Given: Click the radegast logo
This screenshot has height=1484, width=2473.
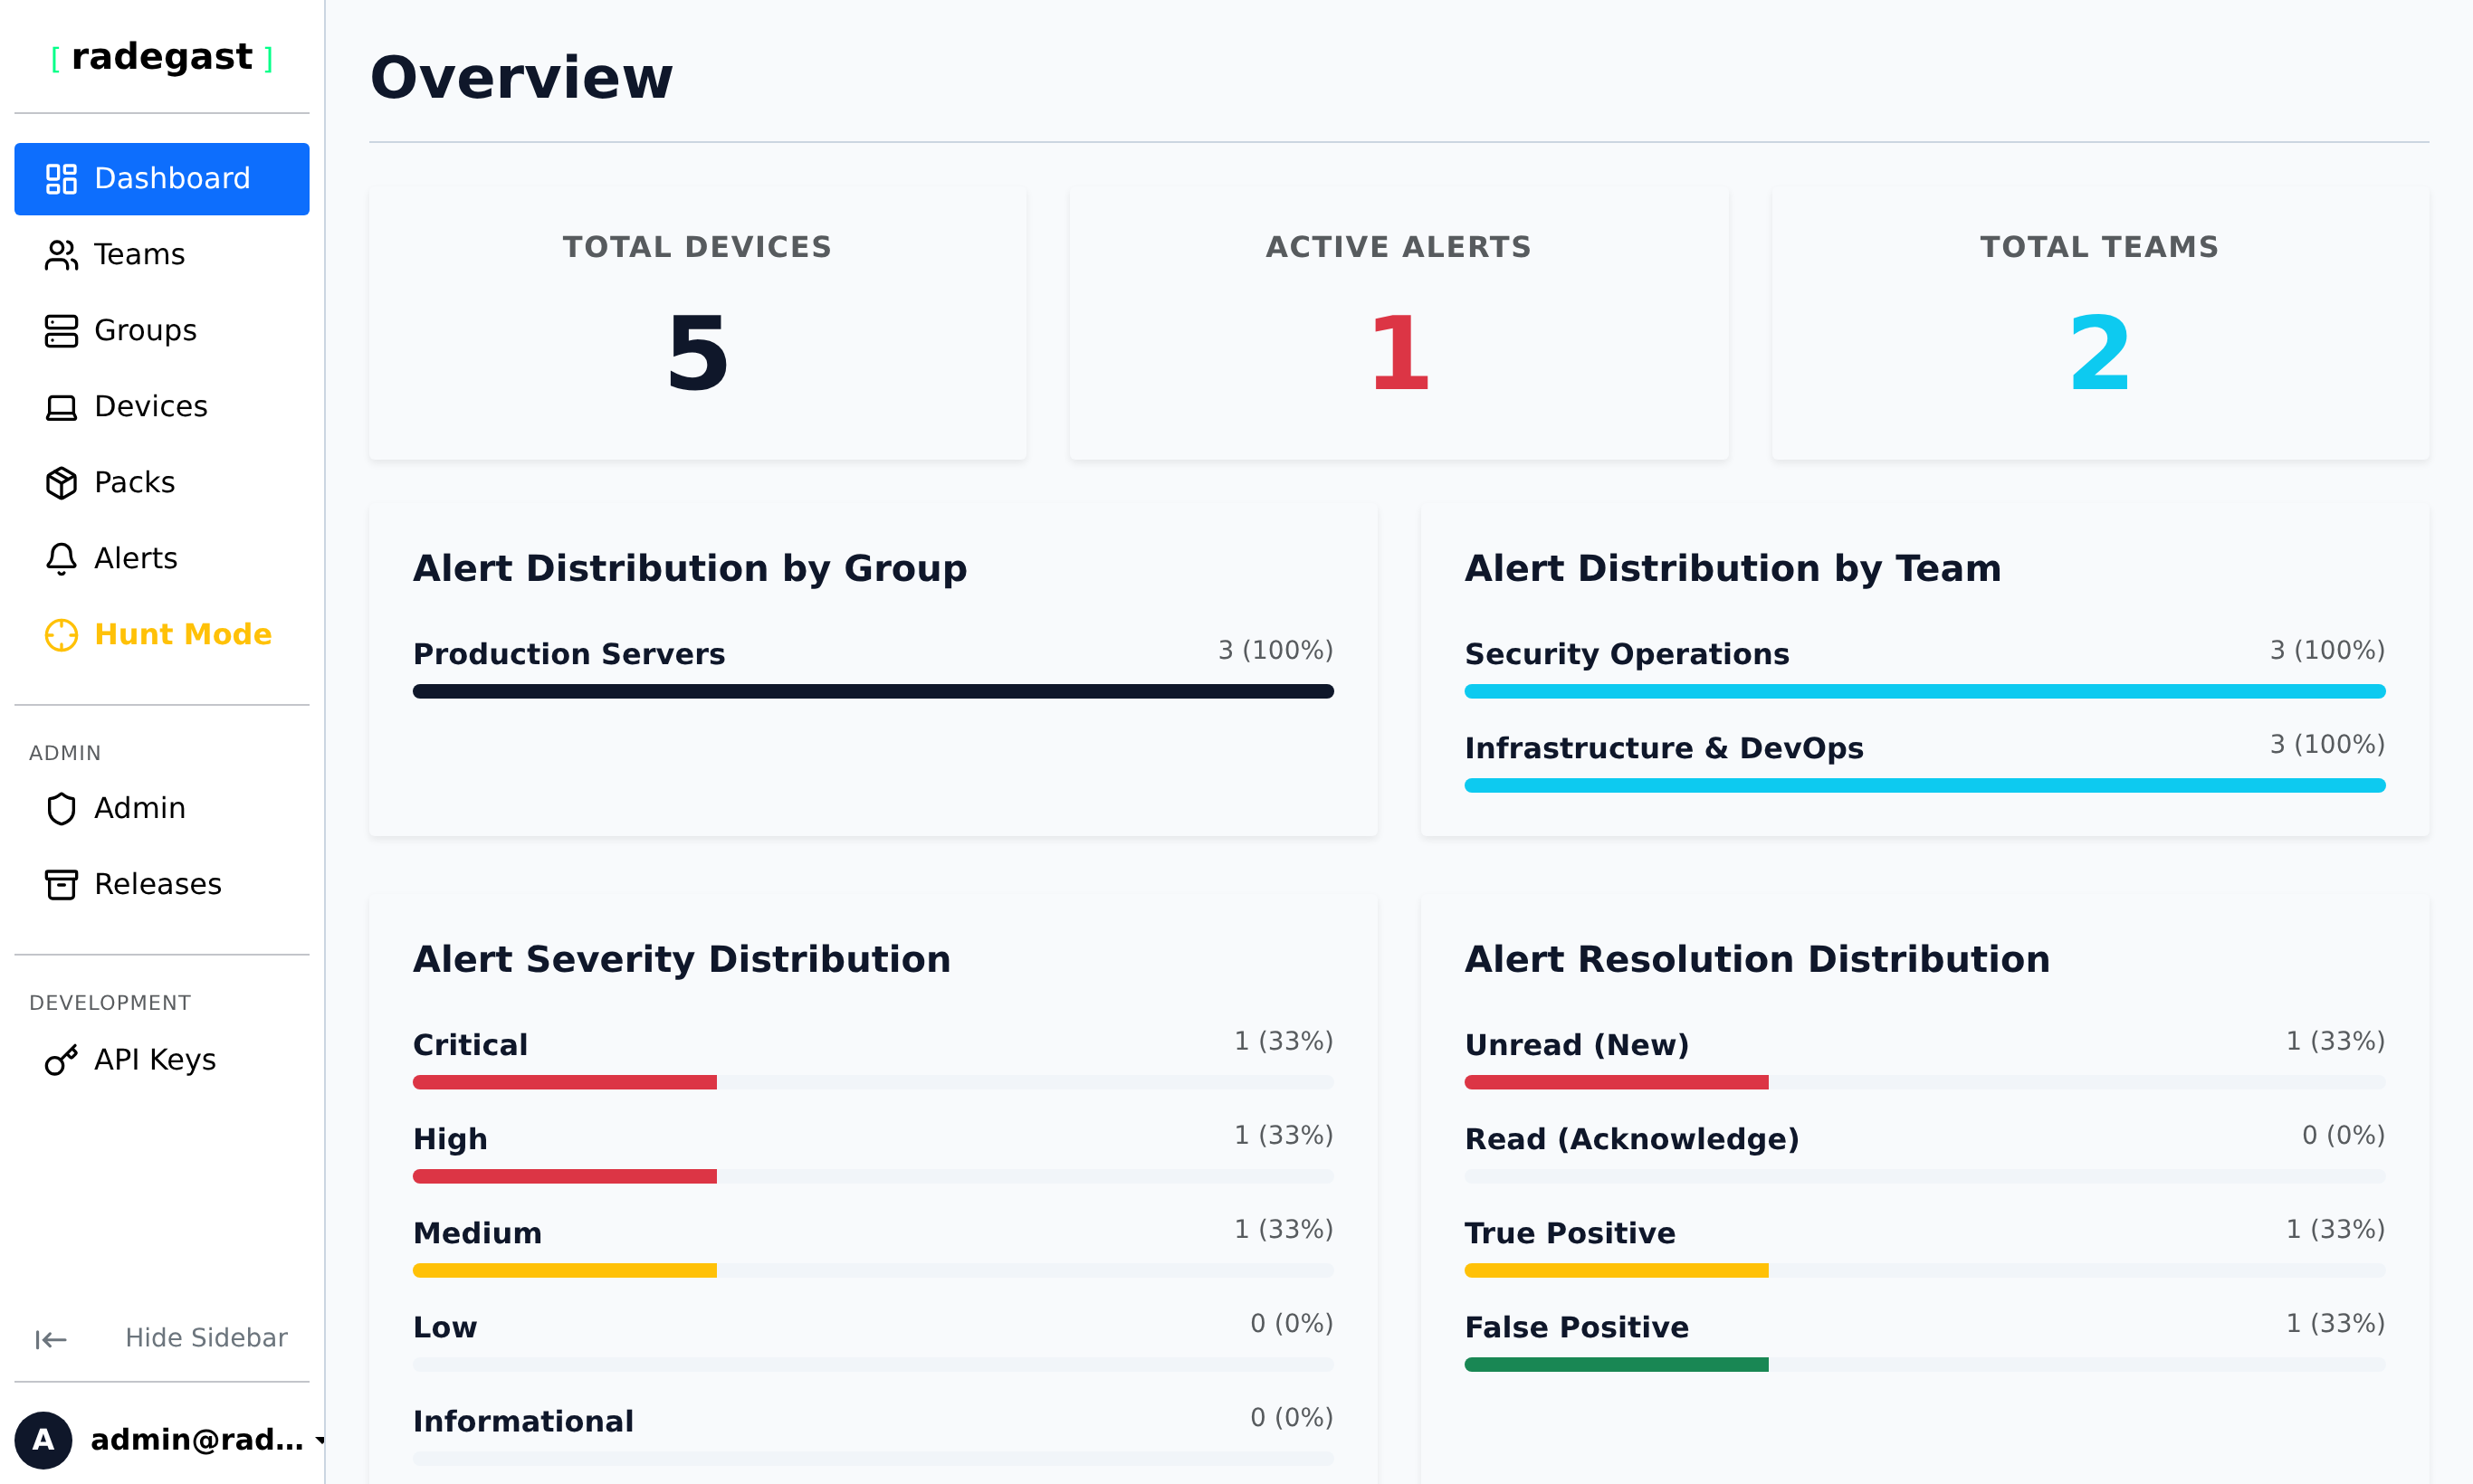Looking at the screenshot, I should 162,57.
